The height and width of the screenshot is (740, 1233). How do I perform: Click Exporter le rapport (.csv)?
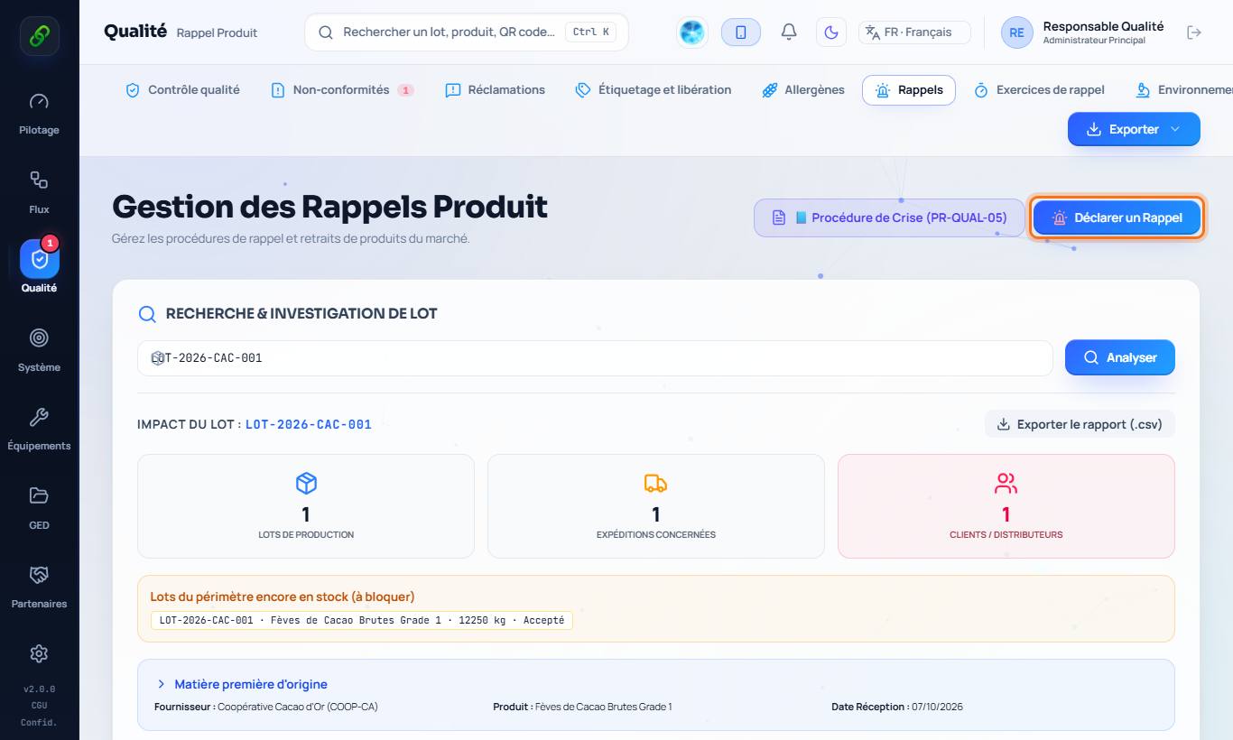click(x=1080, y=424)
